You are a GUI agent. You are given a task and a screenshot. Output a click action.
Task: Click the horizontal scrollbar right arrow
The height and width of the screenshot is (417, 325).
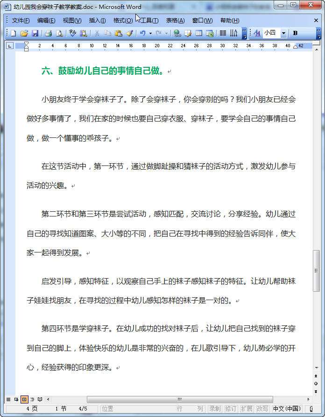[x=308, y=399]
